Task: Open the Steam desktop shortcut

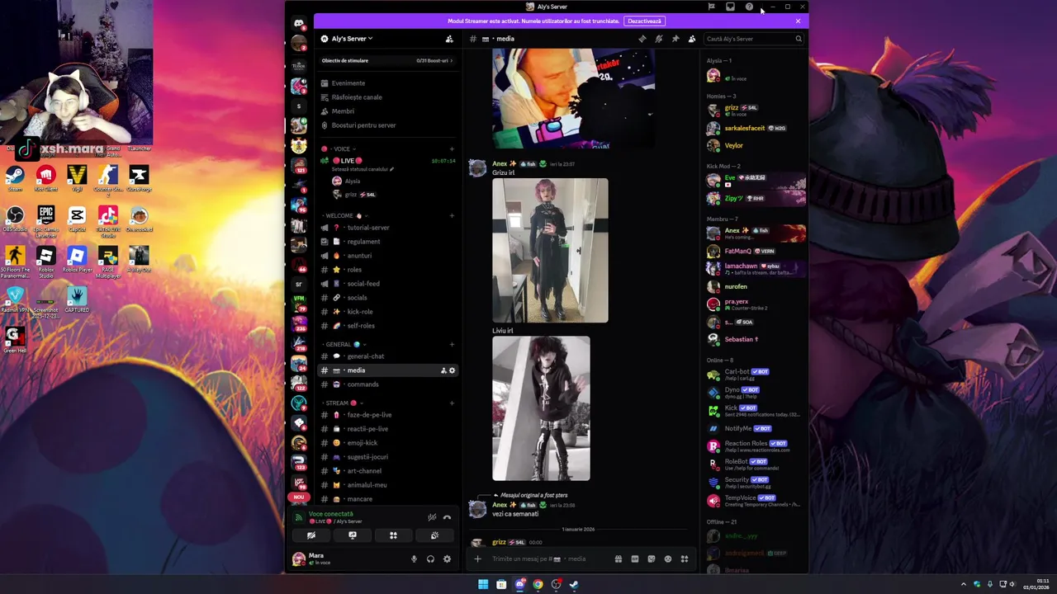Action: point(15,178)
